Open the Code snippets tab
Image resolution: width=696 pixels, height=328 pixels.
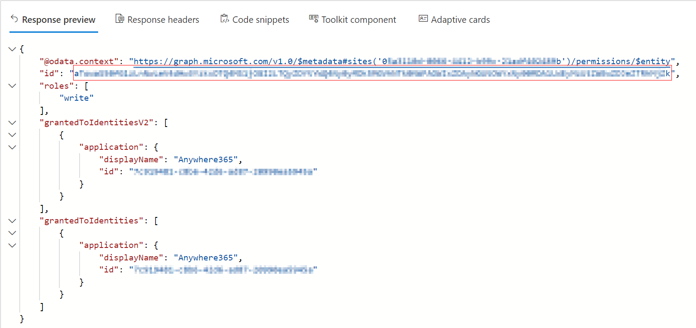(x=260, y=20)
